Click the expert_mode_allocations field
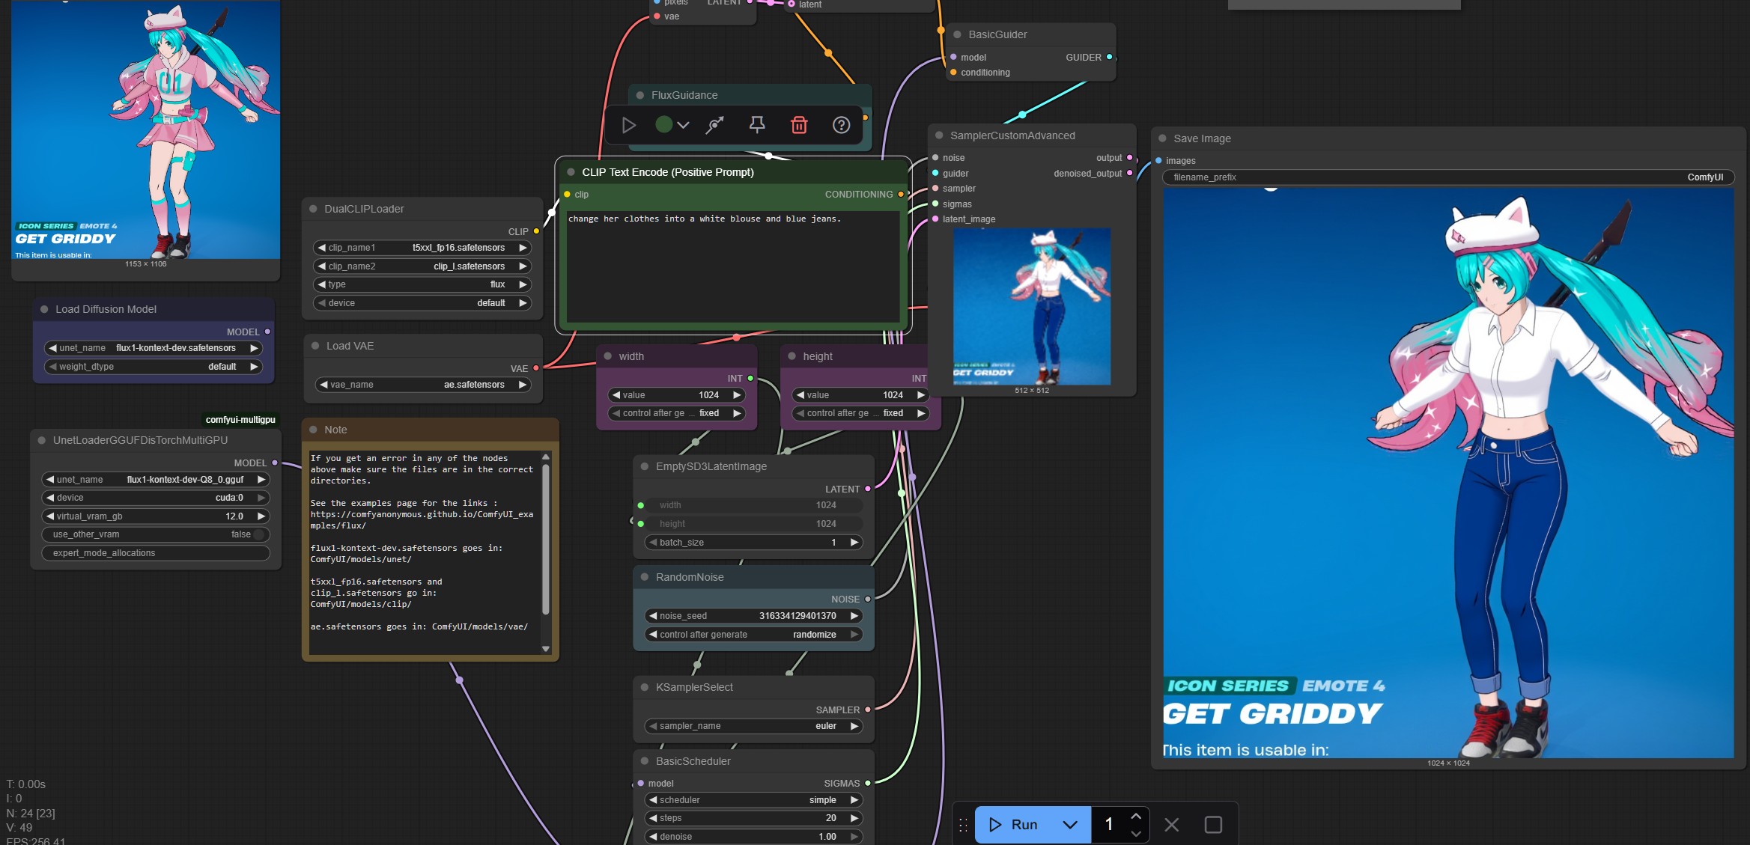Screen dimensions: 1750x845 pyautogui.click(x=156, y=553)
